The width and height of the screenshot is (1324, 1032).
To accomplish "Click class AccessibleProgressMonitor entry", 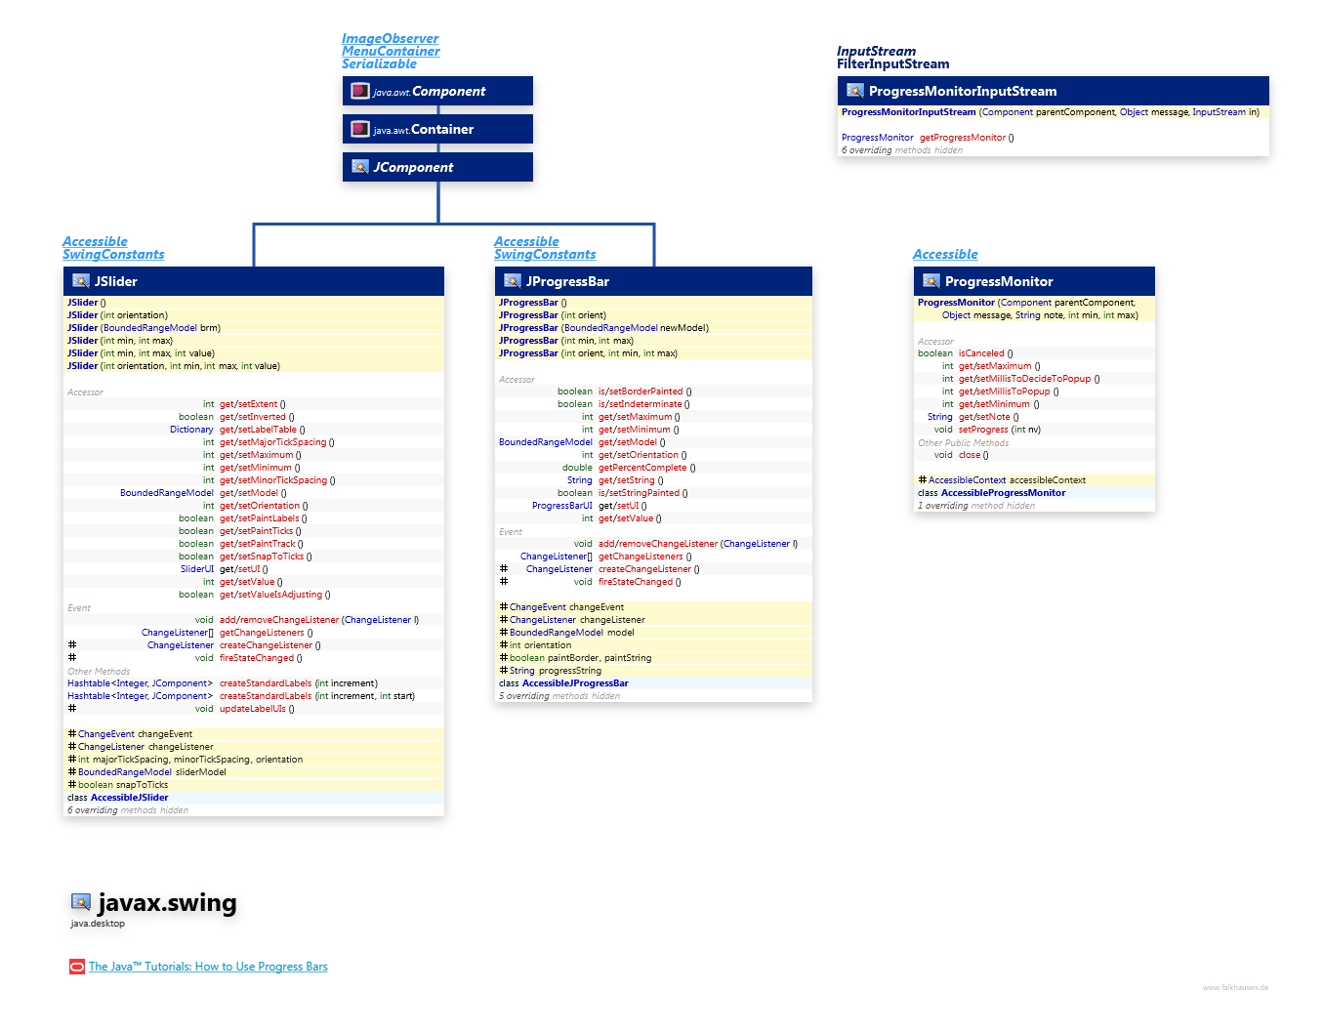I will (992, 493).
